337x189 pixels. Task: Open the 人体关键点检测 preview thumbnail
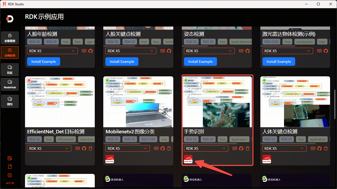click(x=295, y=102)
